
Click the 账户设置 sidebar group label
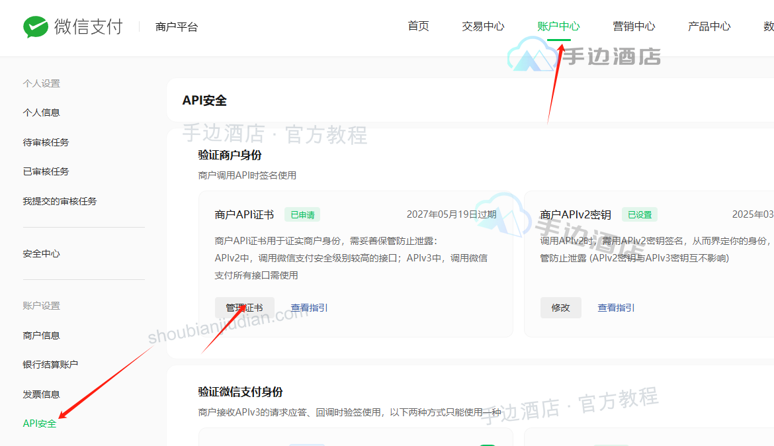click(x=42, y=306)
